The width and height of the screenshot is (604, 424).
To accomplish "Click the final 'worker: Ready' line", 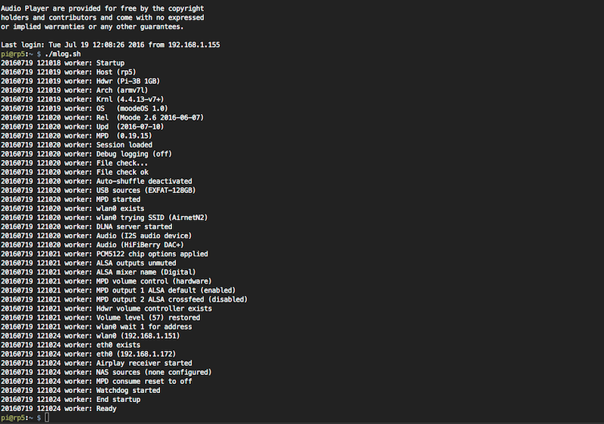I will [59, 409].
